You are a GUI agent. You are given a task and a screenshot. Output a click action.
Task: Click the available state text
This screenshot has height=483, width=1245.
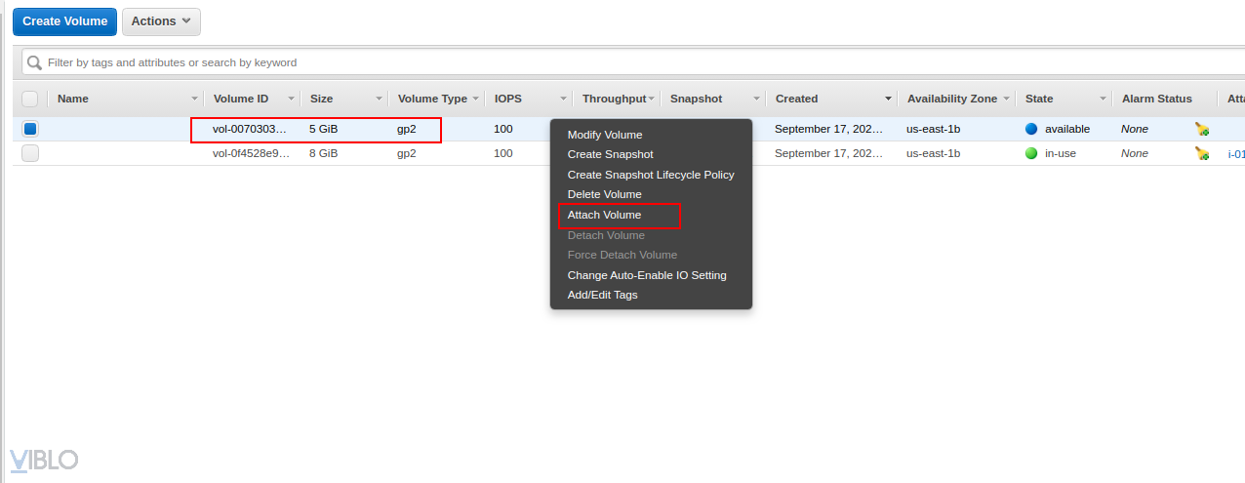click(x=1067, y=129)
